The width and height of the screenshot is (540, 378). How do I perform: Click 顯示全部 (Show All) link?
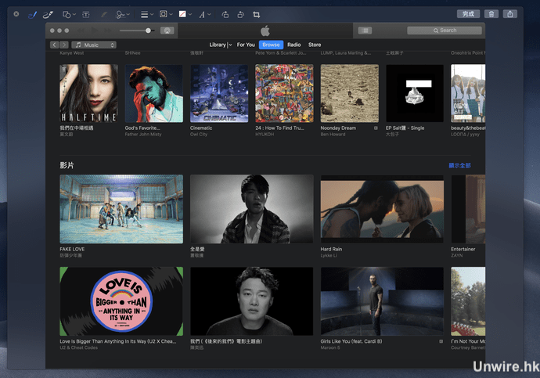click(x=459, y=166)
